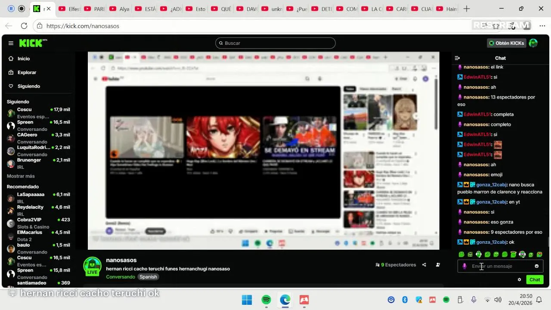
Task: Focus the Buscar search field
Action: (275, 43)
